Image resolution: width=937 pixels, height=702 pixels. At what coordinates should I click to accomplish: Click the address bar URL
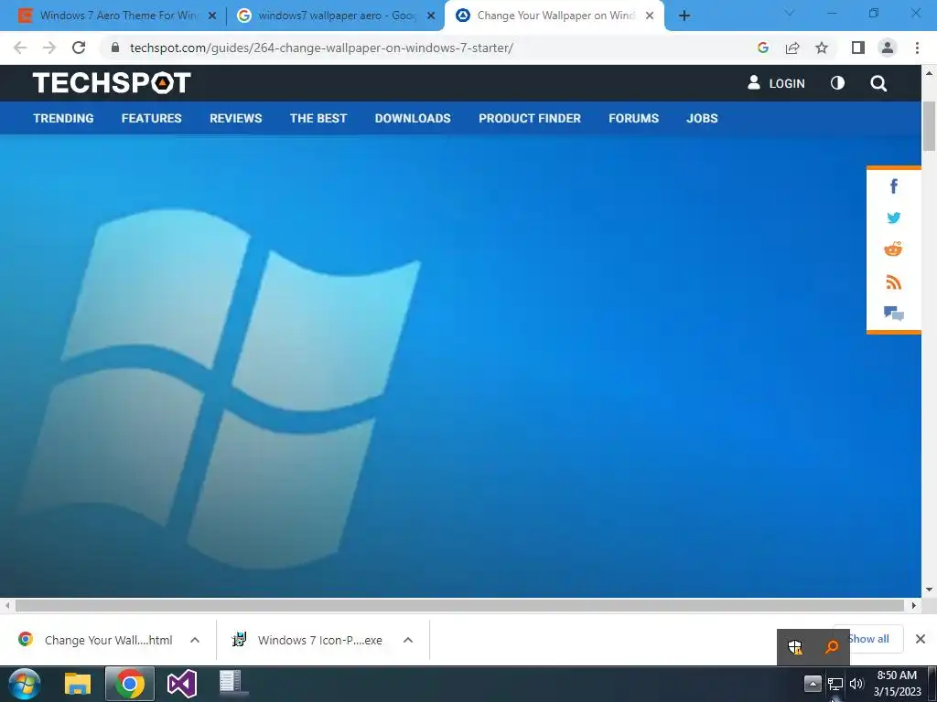coord(321,48)
